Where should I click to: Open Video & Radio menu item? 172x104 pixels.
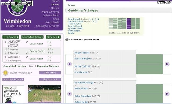pos(51,15)
